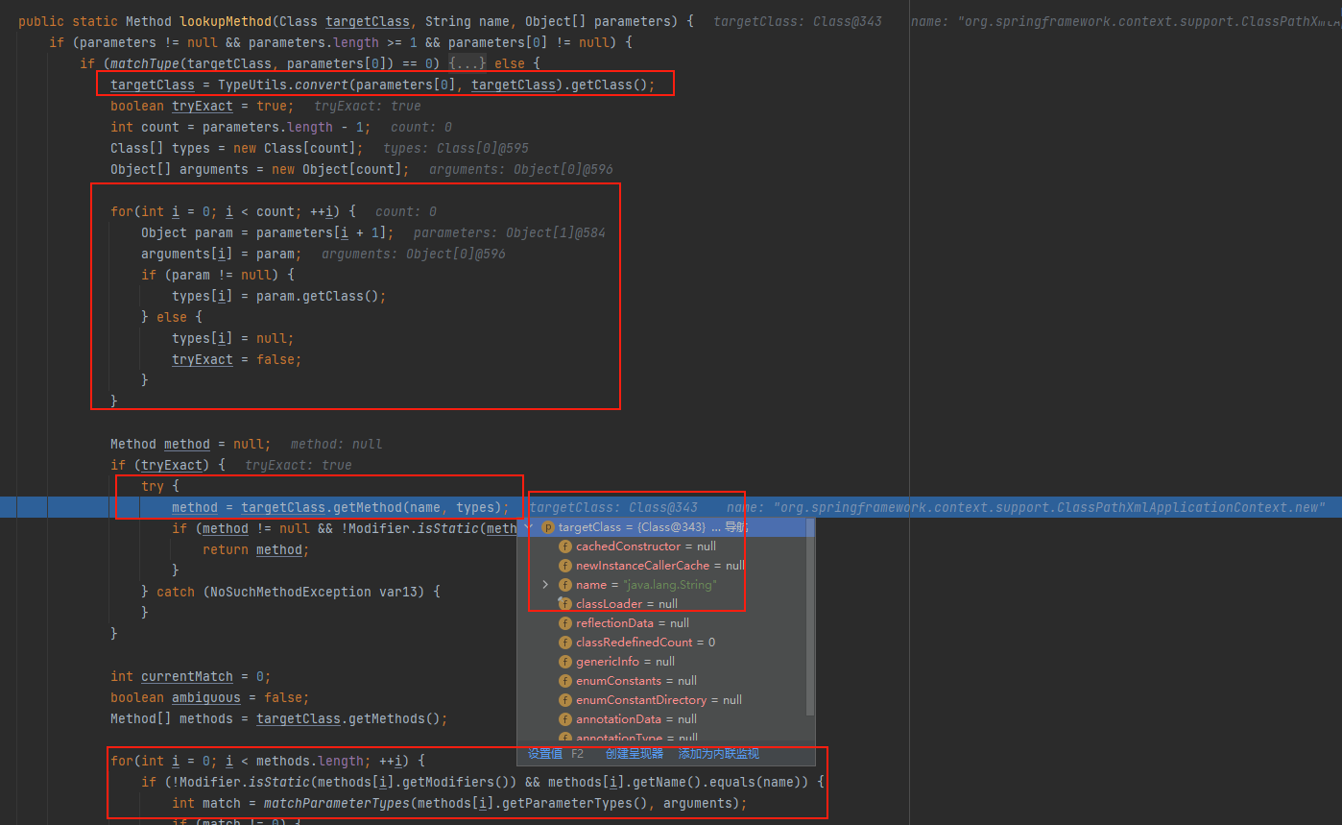Image resolution: width=1342 pixels, height=825 pixels.
Task: Click the line 'Method method = null;'
Action: (x=191, y=444)
